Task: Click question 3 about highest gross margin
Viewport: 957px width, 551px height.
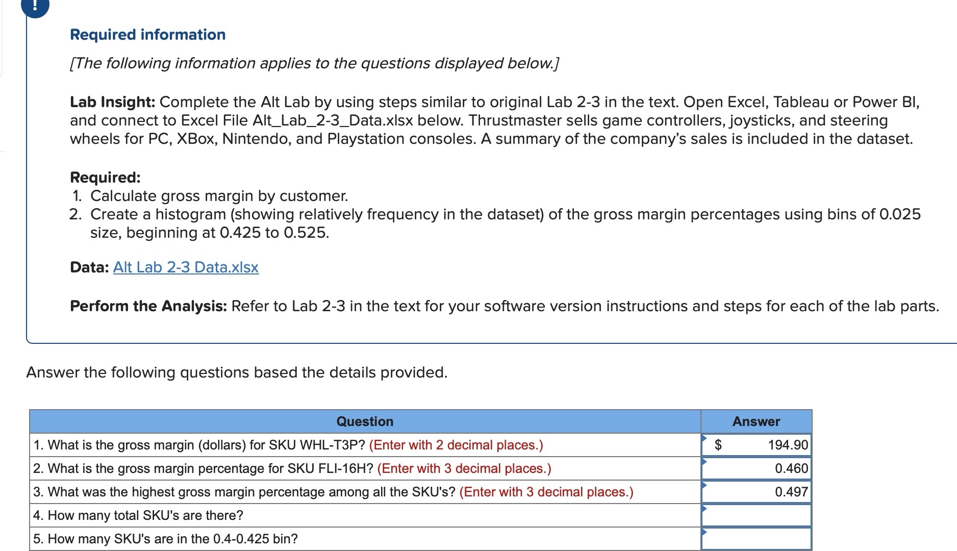Action: click(x=333, y=492)
